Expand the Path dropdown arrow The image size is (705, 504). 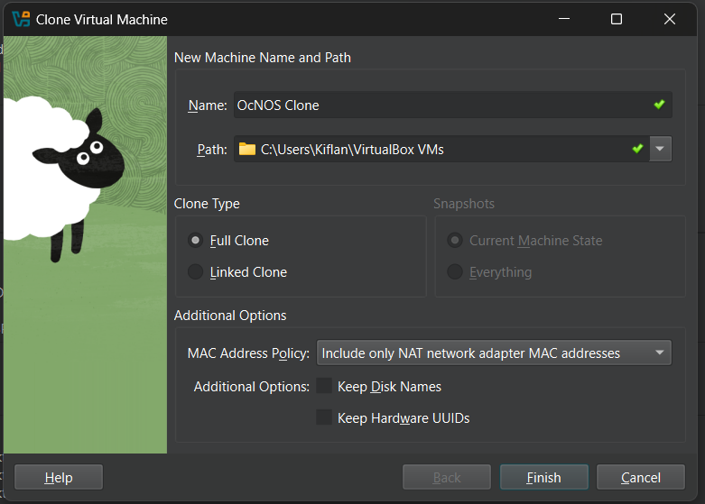[x=661, y=149]
